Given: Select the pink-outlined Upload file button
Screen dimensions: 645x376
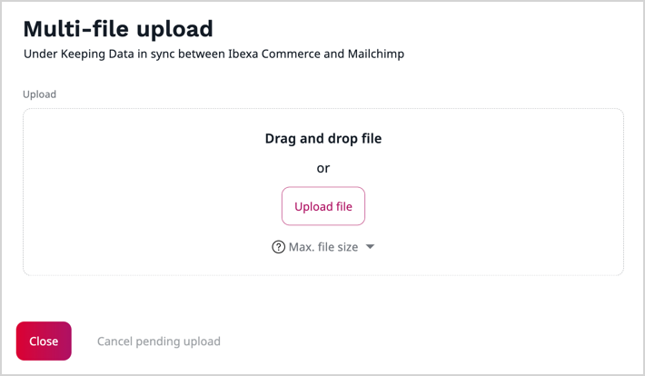Looking at the screenshot, I should 322,206.
